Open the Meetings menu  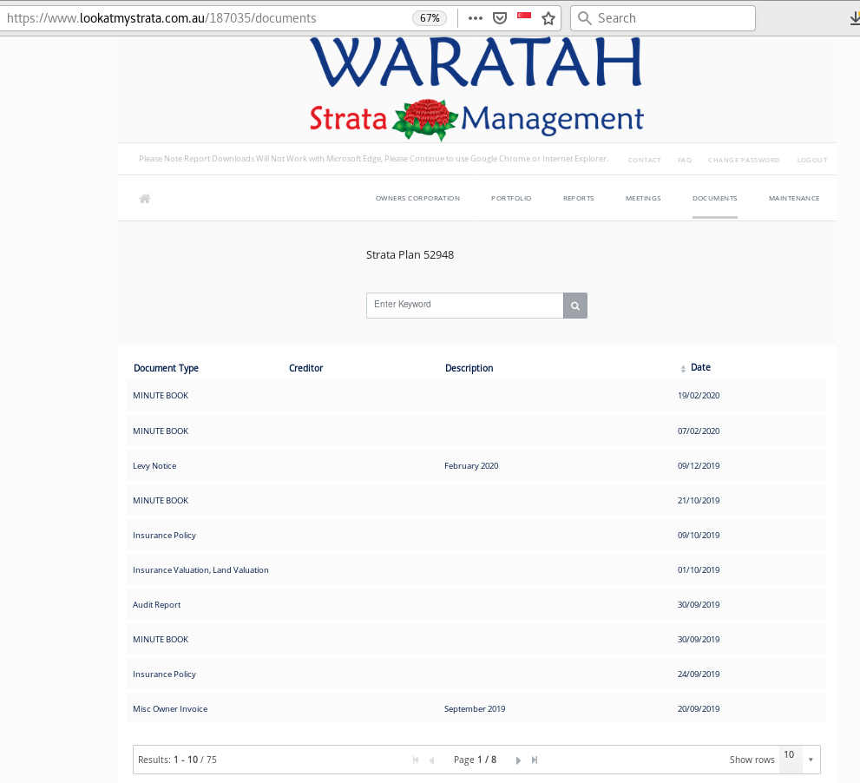pos(643,198)
